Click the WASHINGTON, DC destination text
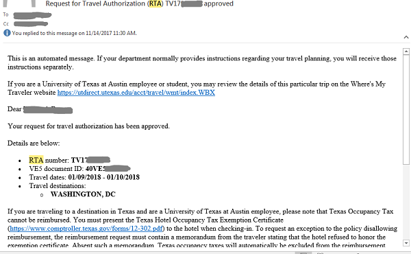This screenshot has width=411, height=254. 83,194
